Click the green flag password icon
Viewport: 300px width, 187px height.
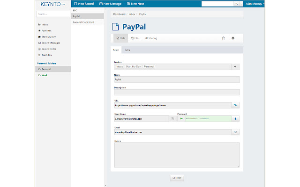pos(181,119)
